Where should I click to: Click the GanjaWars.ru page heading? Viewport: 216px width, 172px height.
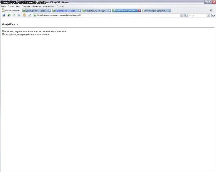pos(10,24)
